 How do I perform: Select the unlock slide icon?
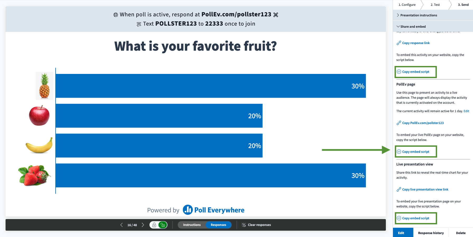coord(163,225)
